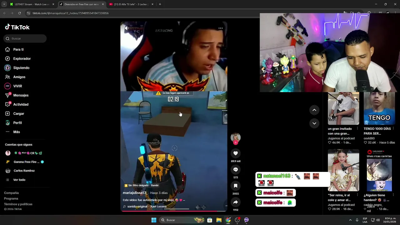The image size is (400, 225).
Task: Expand video caption with ellipsis
Action: point(184,200)
